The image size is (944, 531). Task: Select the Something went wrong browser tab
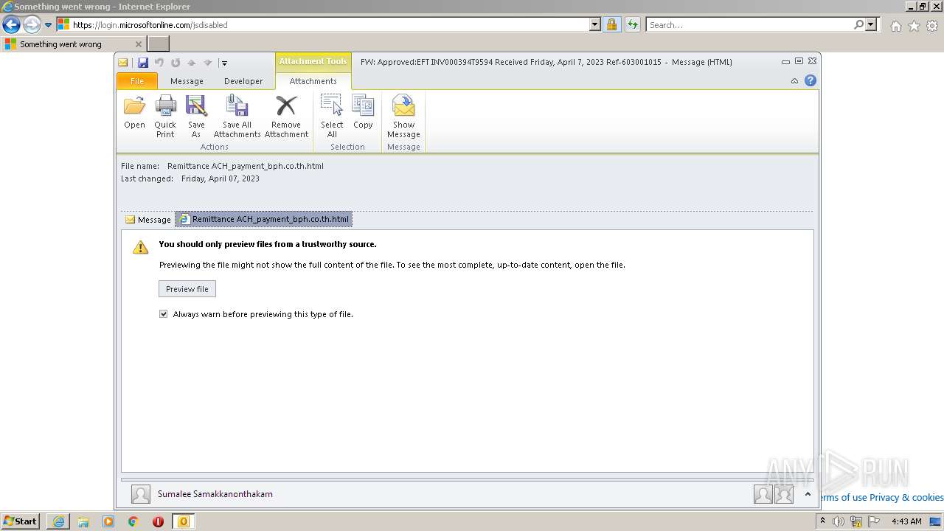click(72, 44)
